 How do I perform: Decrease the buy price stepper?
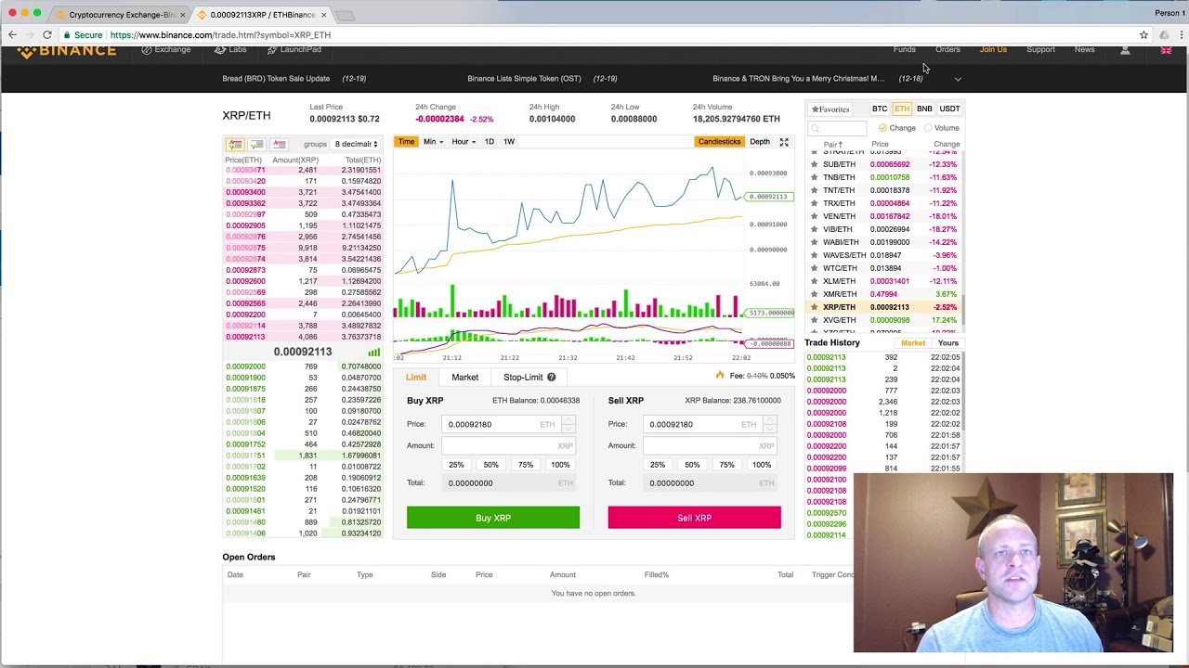(x=568, y=429)
